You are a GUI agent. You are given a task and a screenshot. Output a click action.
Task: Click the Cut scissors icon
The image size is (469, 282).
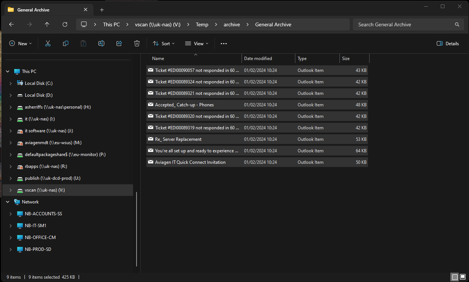(x=48, y=43)
